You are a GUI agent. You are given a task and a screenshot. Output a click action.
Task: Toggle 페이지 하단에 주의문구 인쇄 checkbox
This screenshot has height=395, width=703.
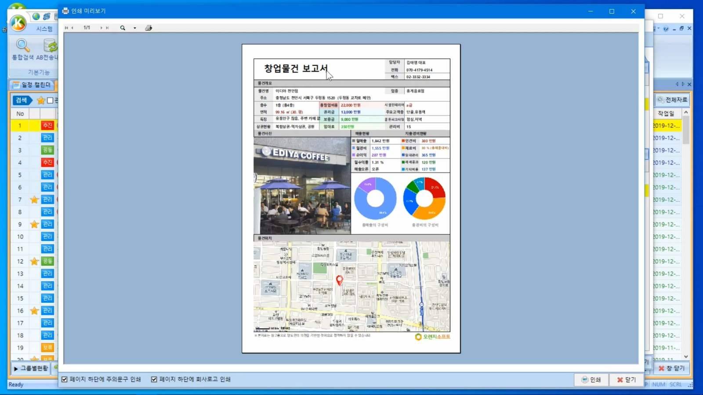[65, 379]
